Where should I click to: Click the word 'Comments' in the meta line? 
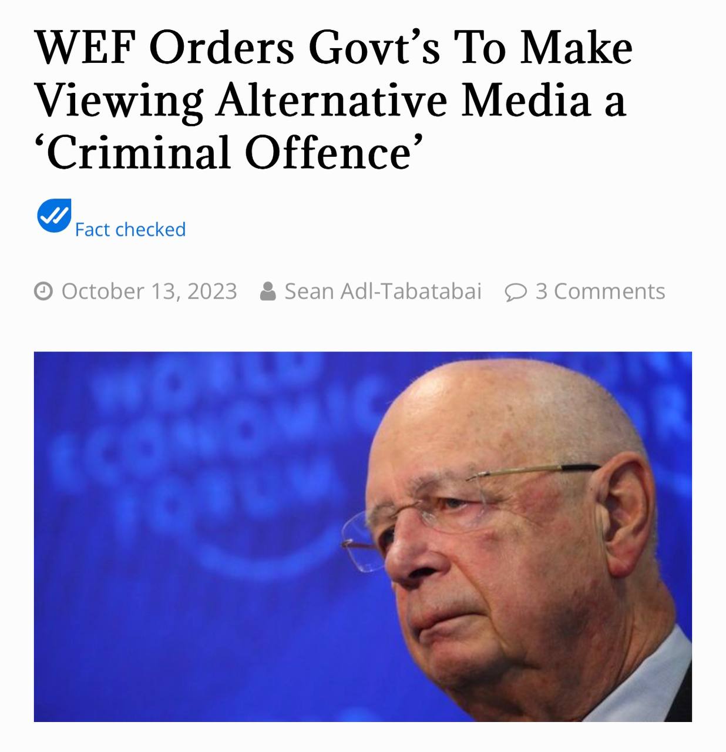pyautogui.click(x=609, y=291)
